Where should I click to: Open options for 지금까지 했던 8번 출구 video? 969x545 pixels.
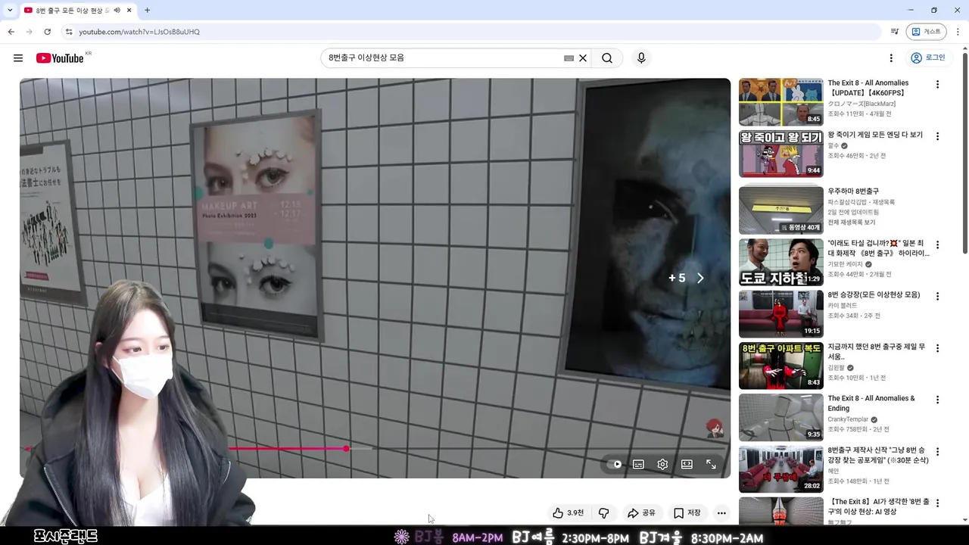(937, 348)
